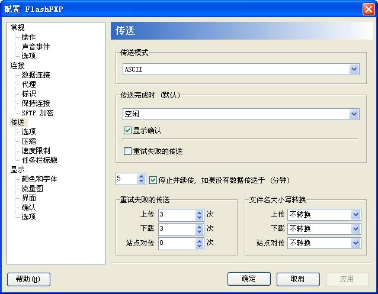The height and width of the screenshot is (294, 378).
Task: Open SFTP 加密 settings page
Action: [37, 112]
